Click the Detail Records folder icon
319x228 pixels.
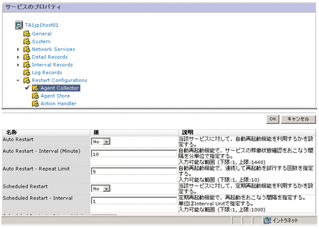click(x=26, y=57)
